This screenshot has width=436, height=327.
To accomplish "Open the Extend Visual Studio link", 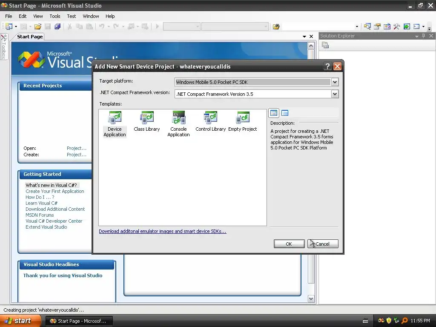I will (46, 227).
